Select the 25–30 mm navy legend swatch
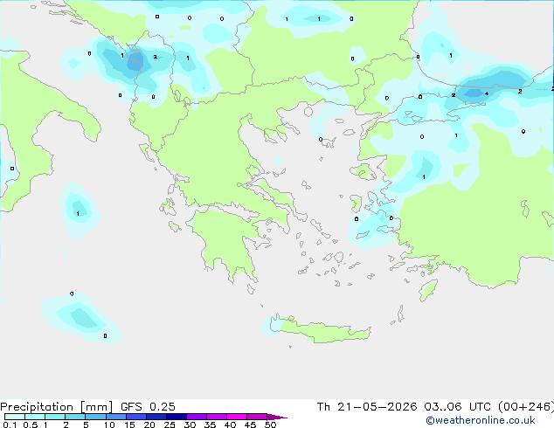 tap(176, 417)
